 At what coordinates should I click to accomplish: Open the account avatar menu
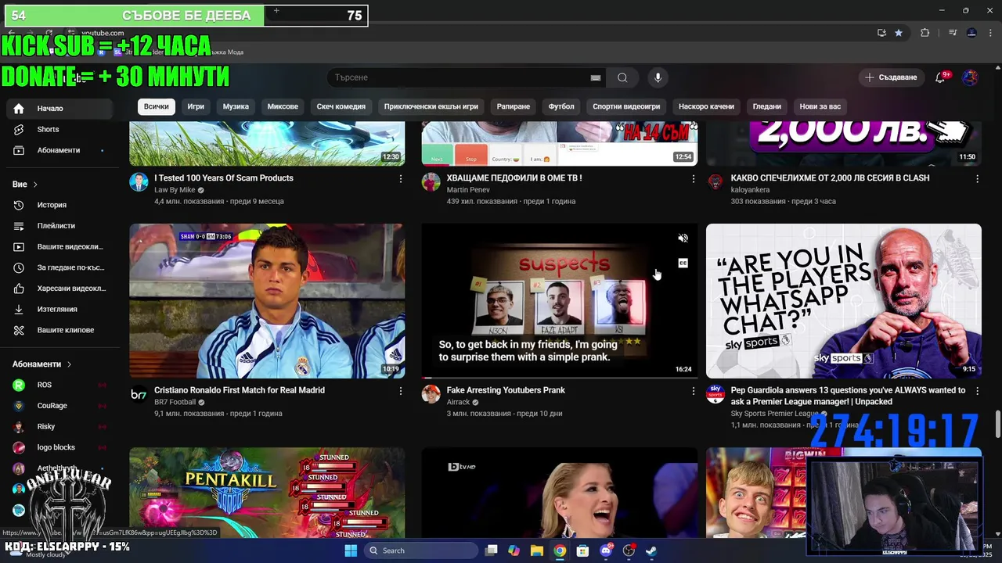tap(970, 77)
